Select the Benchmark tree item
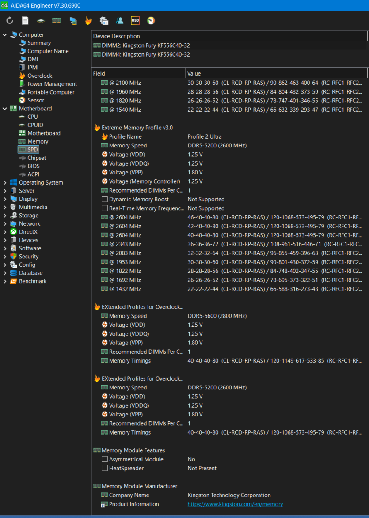The width and height of the screenshot is (369, 518). pyautogui.click(x=33, y=281)
